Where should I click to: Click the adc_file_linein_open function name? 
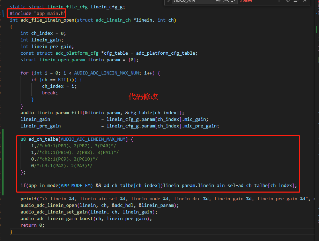tap(47, 20)
